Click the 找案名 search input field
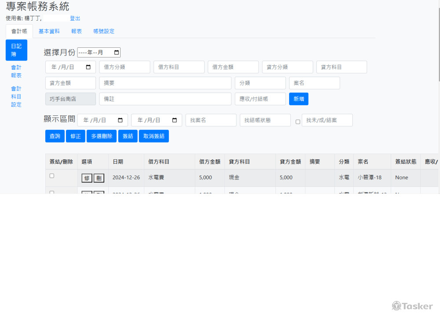Viewport: 440px width, 315px height. click(x=211, y=120)
